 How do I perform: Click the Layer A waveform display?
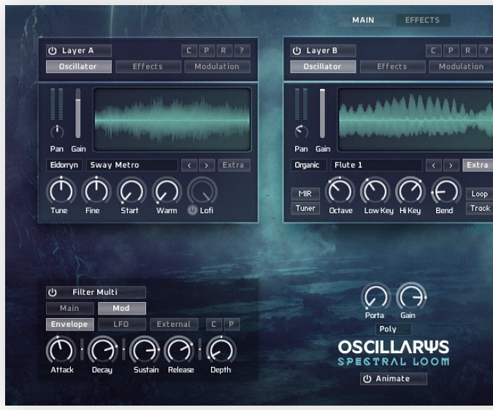tap(172, 119)
